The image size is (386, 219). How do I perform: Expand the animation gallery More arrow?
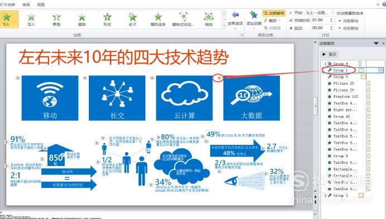[224, 26]
